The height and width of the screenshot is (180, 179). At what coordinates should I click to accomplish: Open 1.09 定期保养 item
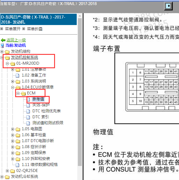34,153
